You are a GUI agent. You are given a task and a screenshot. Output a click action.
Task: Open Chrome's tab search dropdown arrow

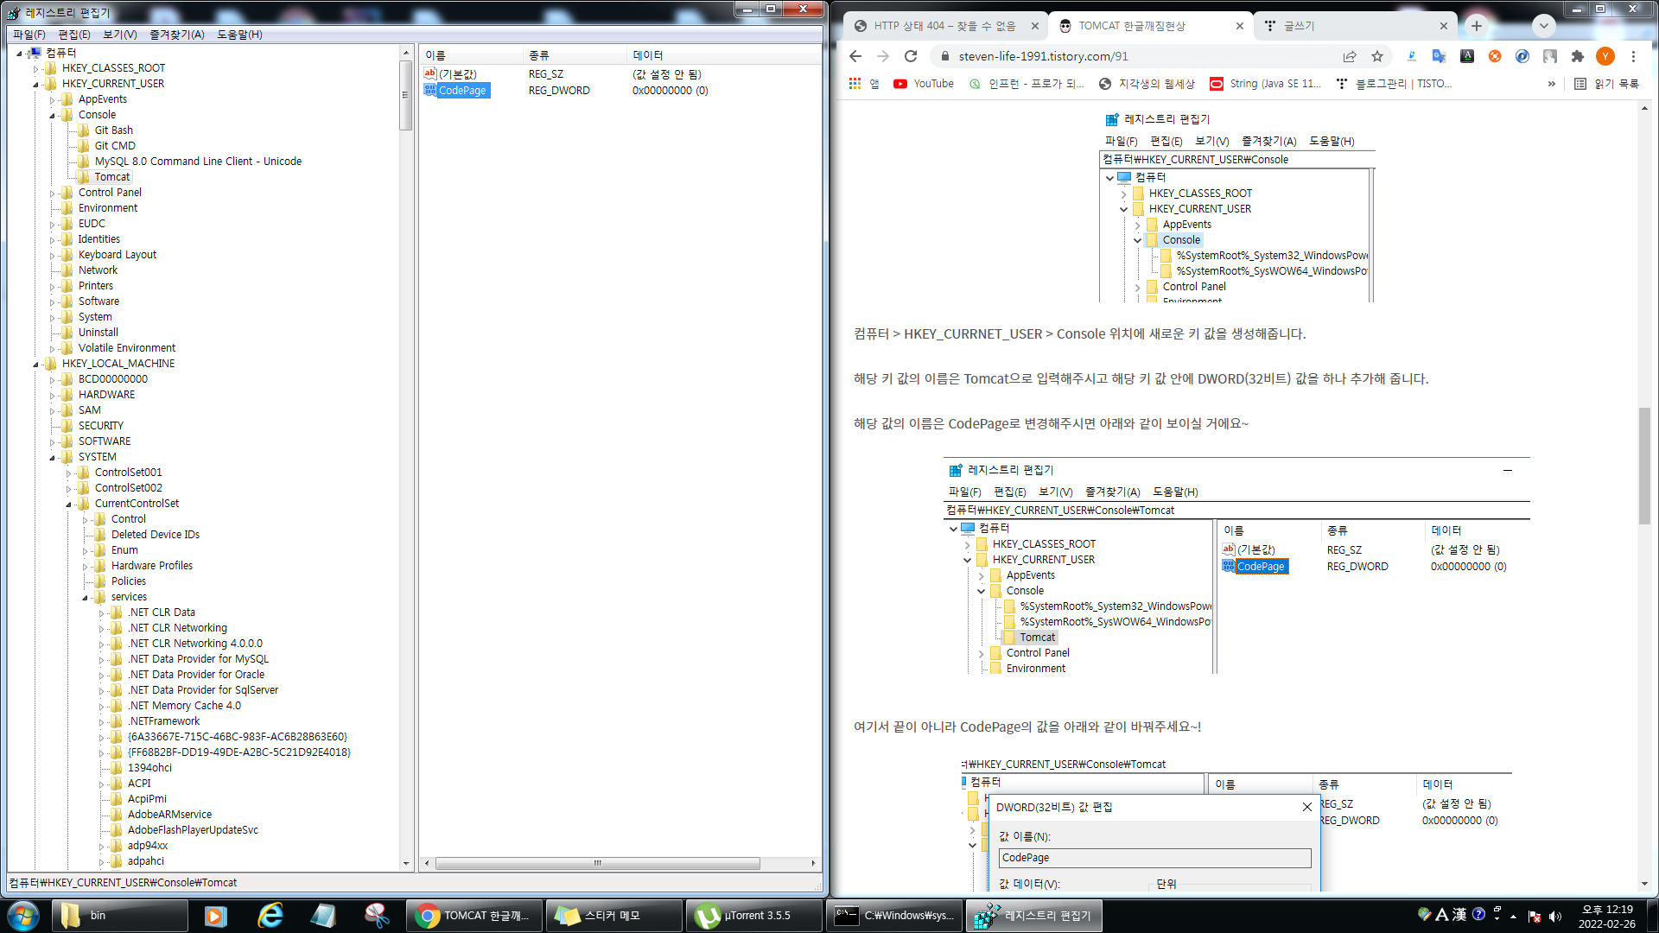click(1544, 26)
